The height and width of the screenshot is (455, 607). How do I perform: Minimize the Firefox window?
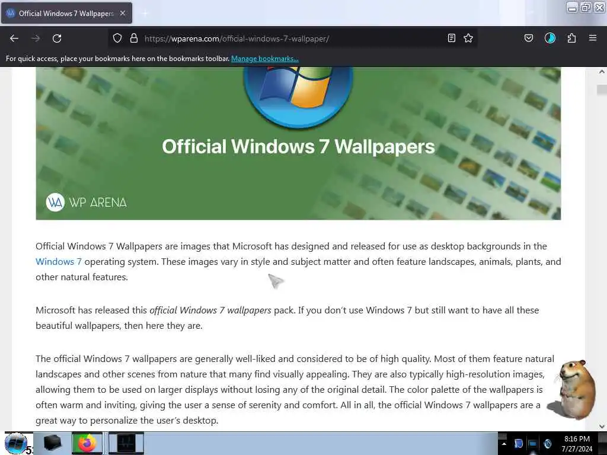click(572, 7)
